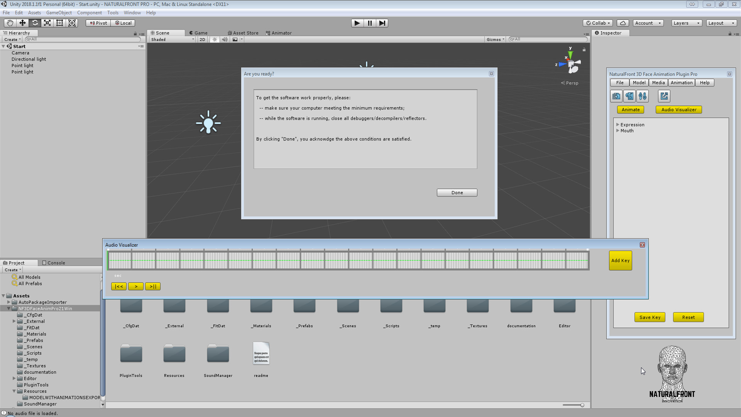The width and height of the screenshot is (741, 417).
Task: Toggle scene lighting in the Scene view
Action: point(215,39)
